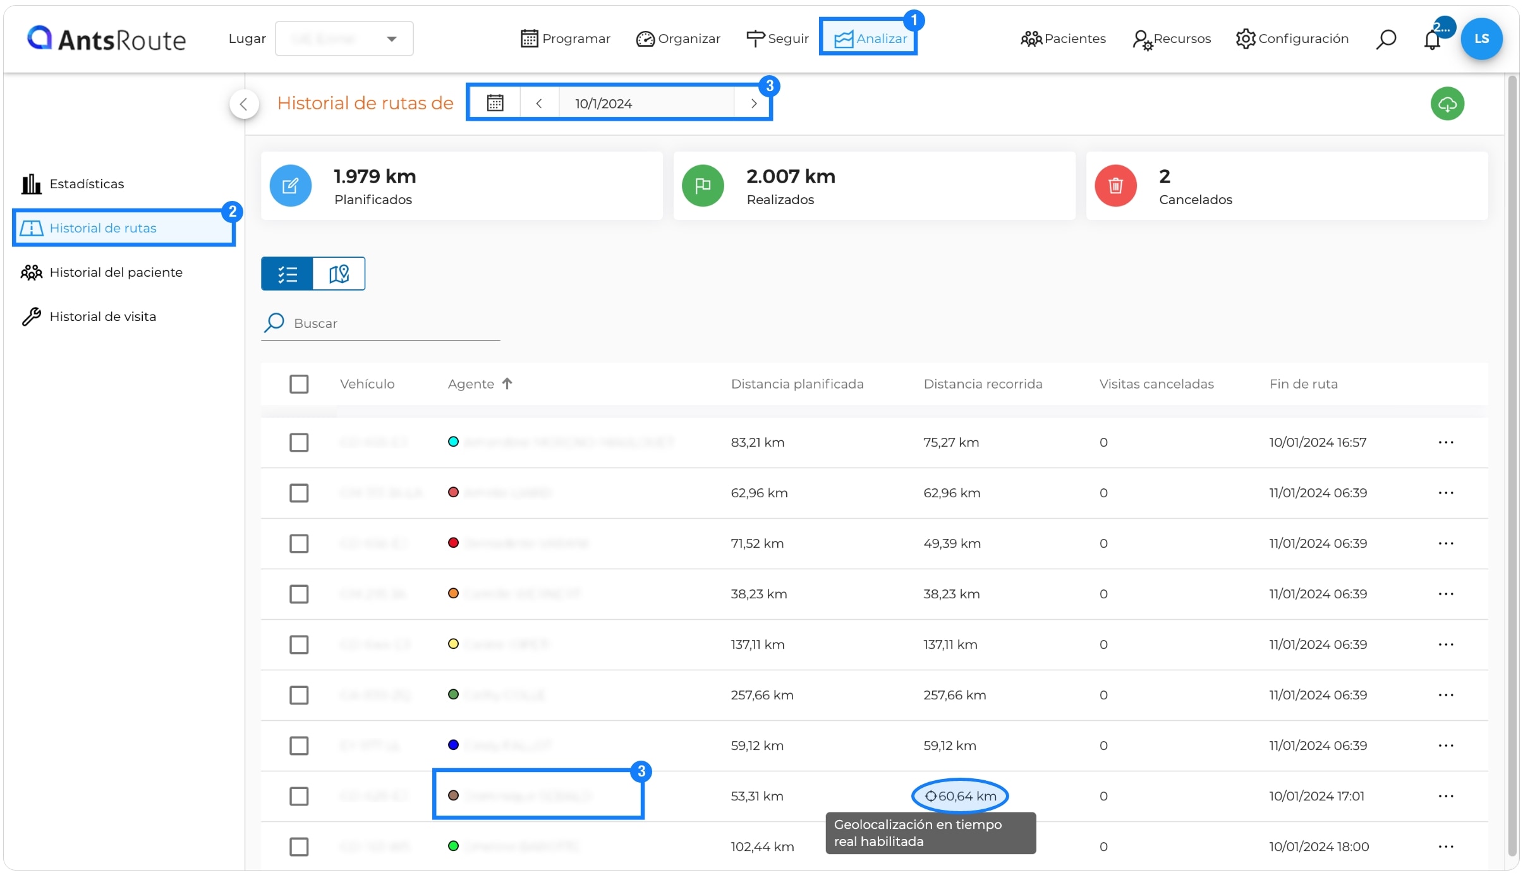Click the Visitas canceladas header
1523x875 pixels.
pyautogui.click(x=1156, y=384)
